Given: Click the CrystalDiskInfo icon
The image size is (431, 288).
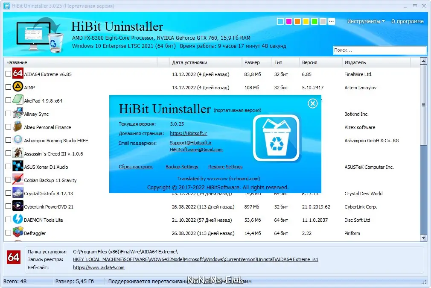Looking at the screenshot, I should click(x=18, y=193).
